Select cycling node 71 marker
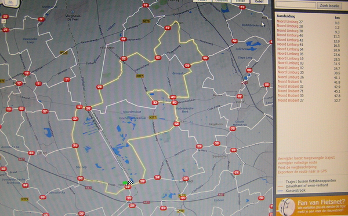The image size is (348, 216). pos(75,146)
